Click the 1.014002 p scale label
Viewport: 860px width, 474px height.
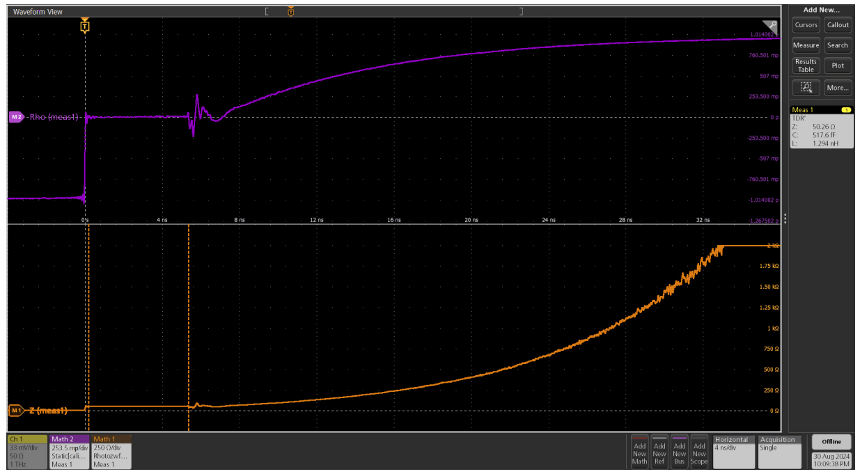[x=764, y=34]
